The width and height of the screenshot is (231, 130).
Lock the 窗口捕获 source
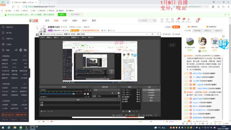point(139,101)
